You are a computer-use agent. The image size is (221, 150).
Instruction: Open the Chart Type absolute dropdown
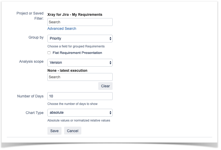point(80,113)
